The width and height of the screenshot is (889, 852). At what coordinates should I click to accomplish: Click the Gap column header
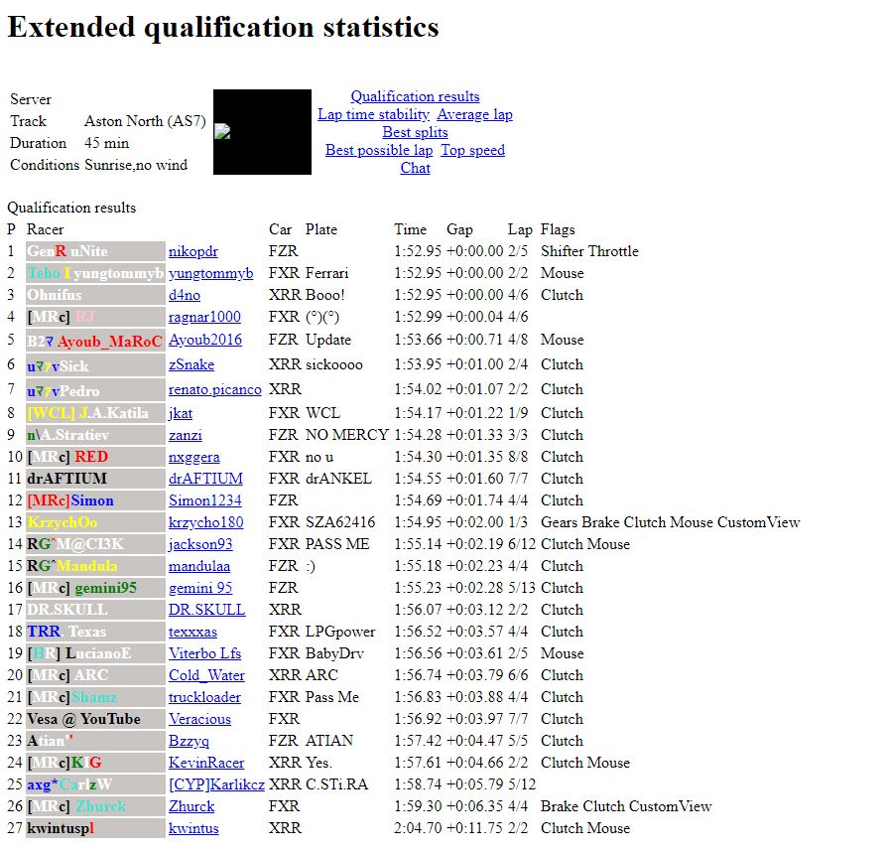coord(459,229)
